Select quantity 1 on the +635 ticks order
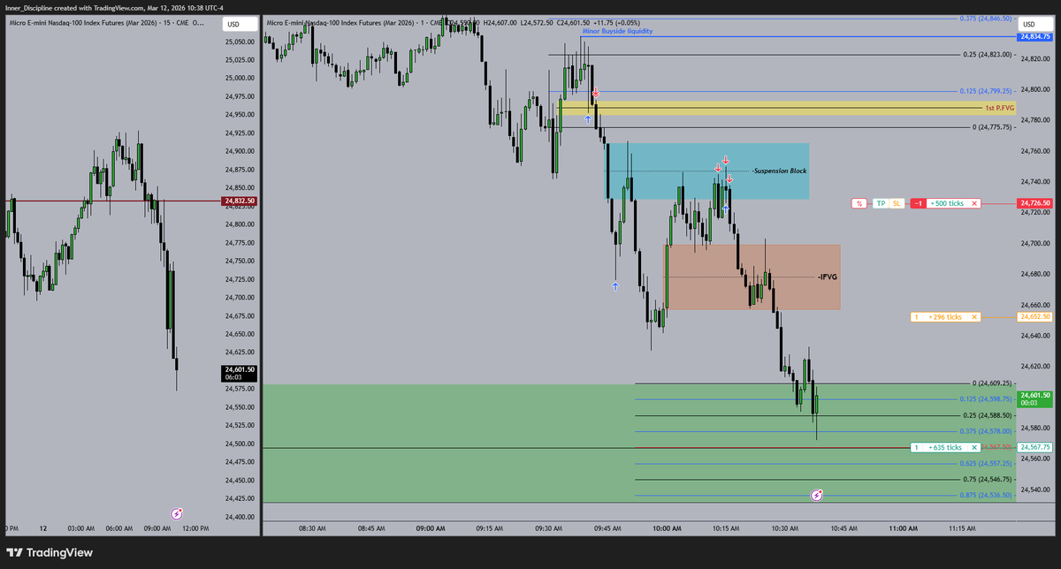The width and height of the screenshot is (1061, 569). 917,447
